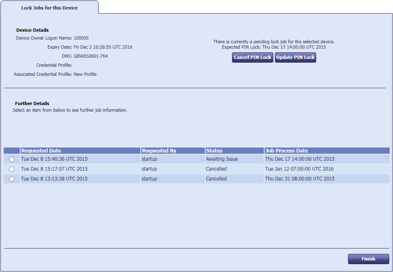Screen dimensions: 393x272
Task: Select the radio button for 15:40:36 job
Action: (x=12, y=159)
